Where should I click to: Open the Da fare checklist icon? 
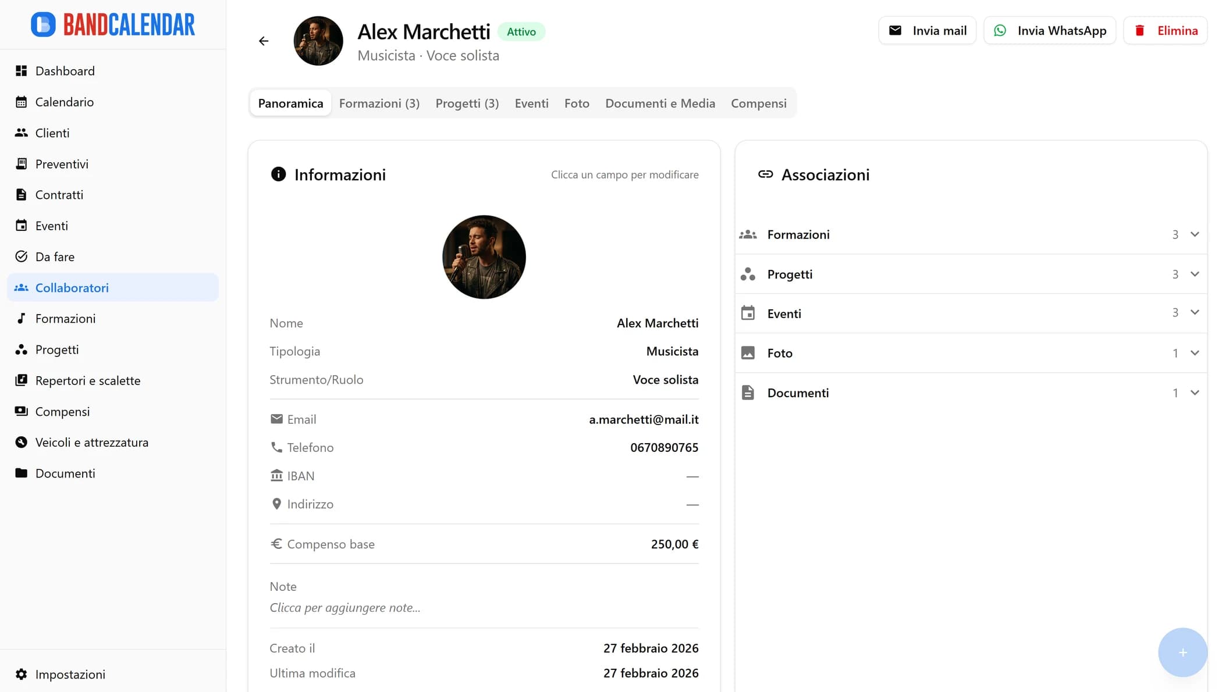[21, 256]
